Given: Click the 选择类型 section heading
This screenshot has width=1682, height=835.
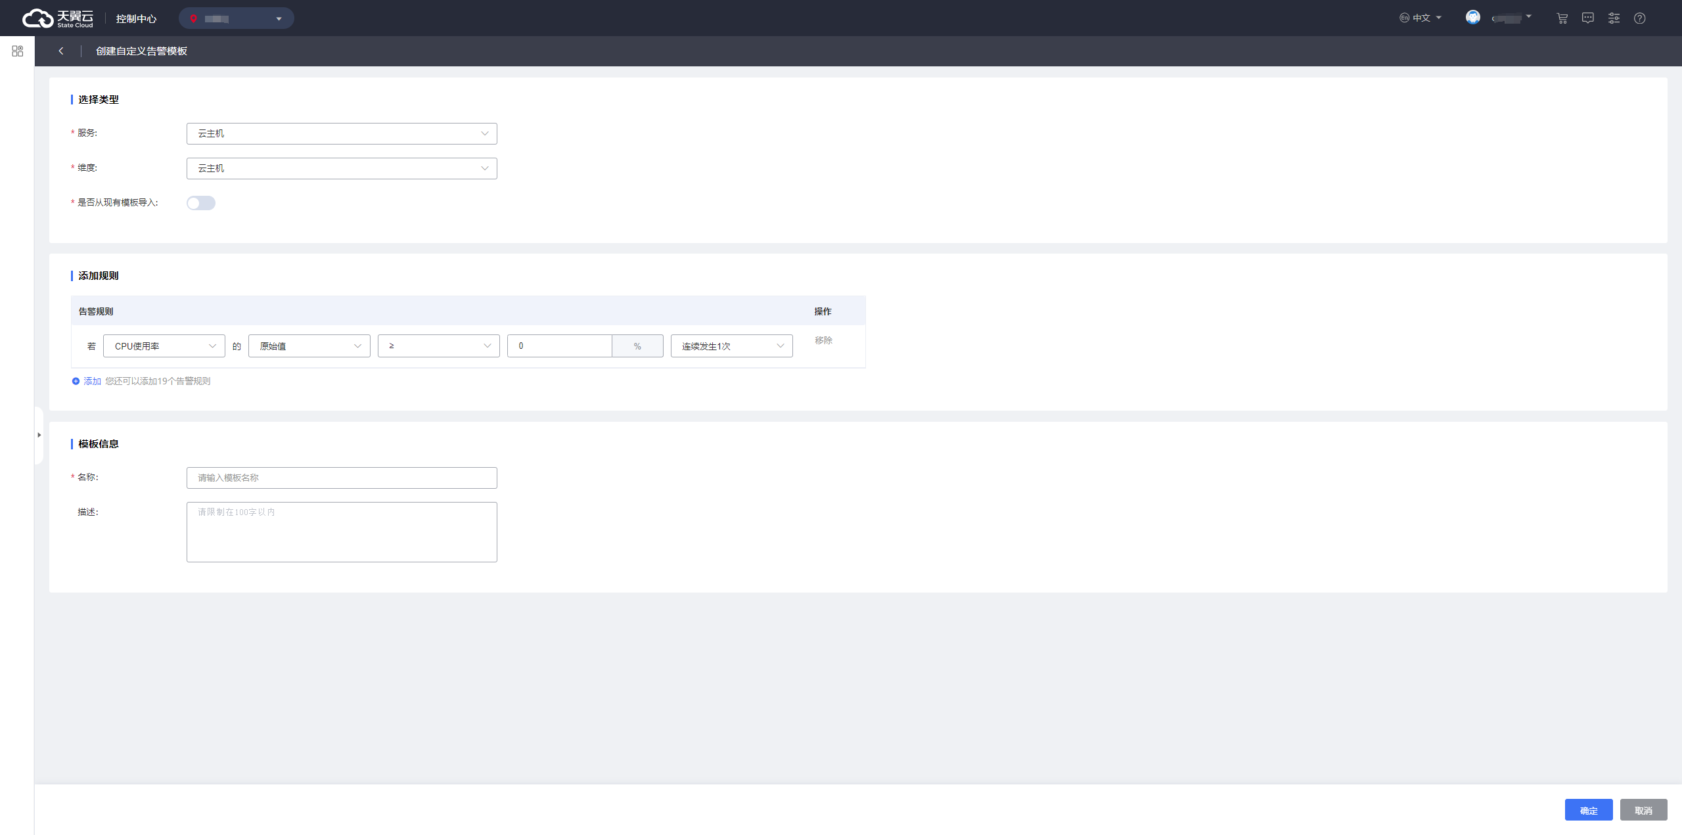Looking at the screenshot, I should click(99, 99).
